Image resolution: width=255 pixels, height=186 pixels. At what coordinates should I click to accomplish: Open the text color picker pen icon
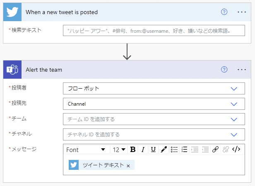pyautogui.click(x=164, y=150)
